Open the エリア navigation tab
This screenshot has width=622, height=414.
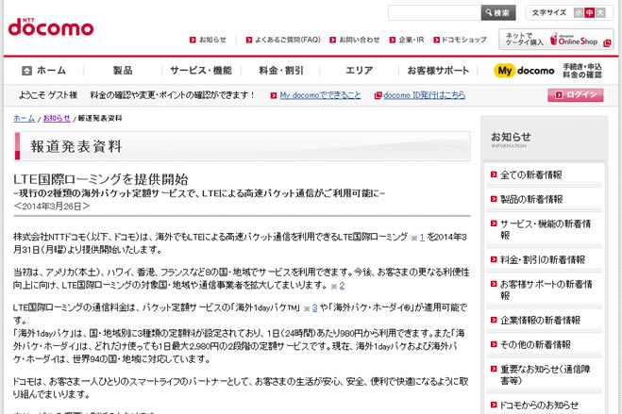[x=359, y=71]
